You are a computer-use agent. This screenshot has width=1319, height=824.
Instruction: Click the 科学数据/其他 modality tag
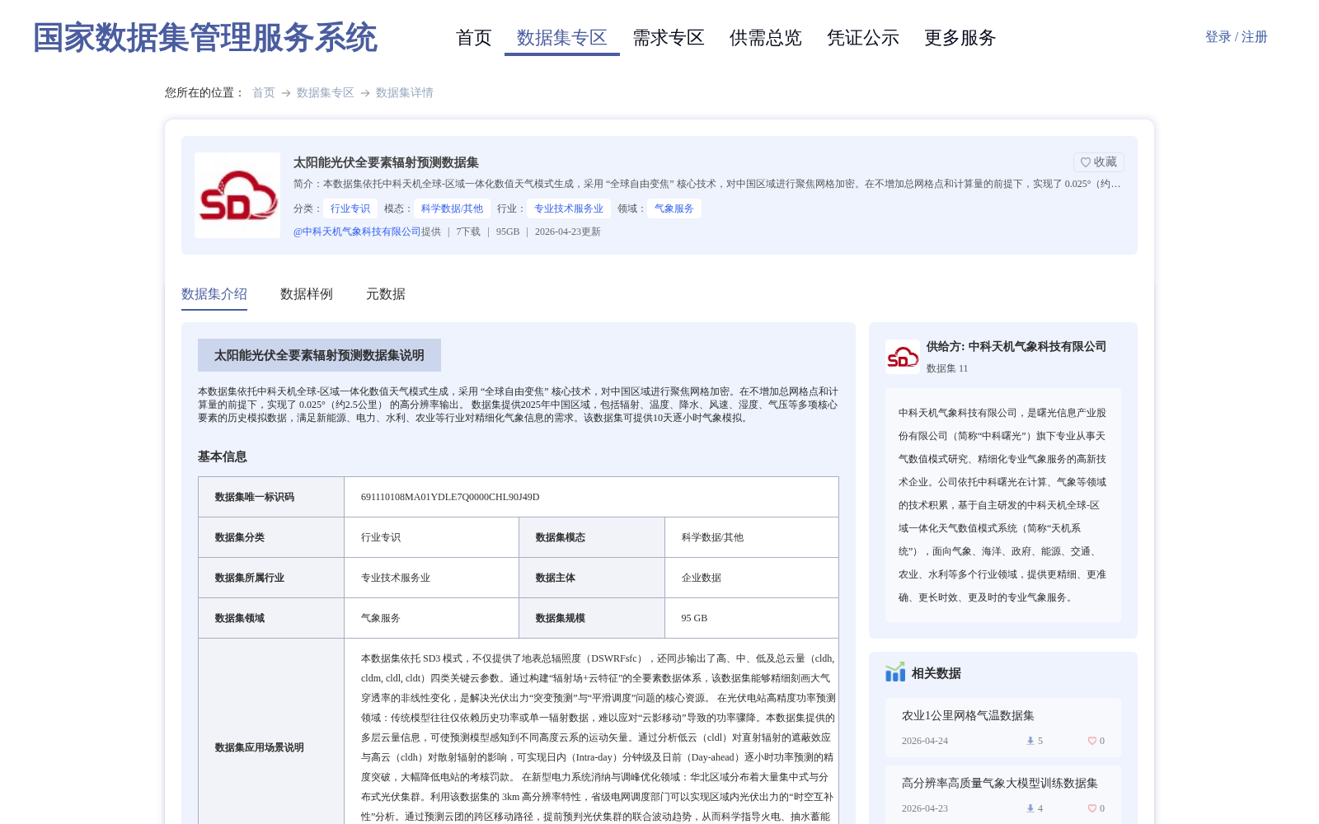(x=453, y=208)
